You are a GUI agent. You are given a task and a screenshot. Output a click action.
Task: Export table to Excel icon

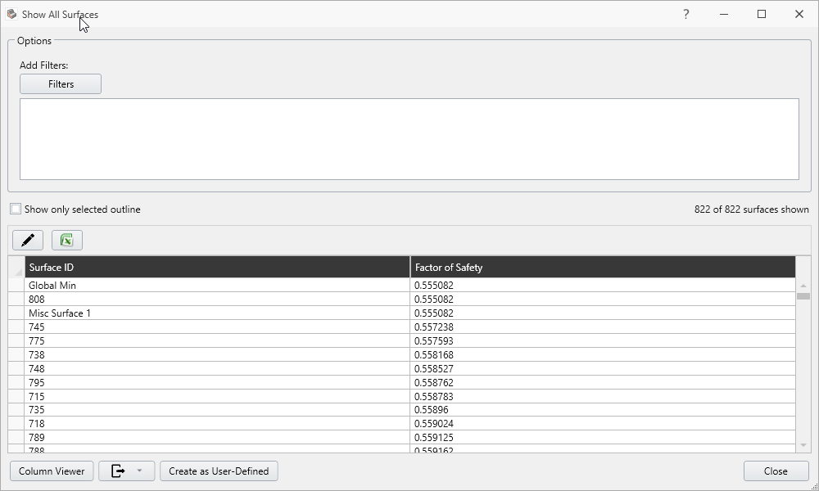pos(67,240)
